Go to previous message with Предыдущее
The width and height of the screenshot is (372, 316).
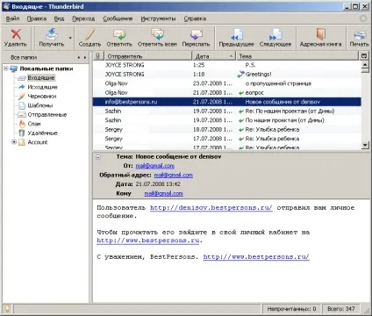point(236,38)
